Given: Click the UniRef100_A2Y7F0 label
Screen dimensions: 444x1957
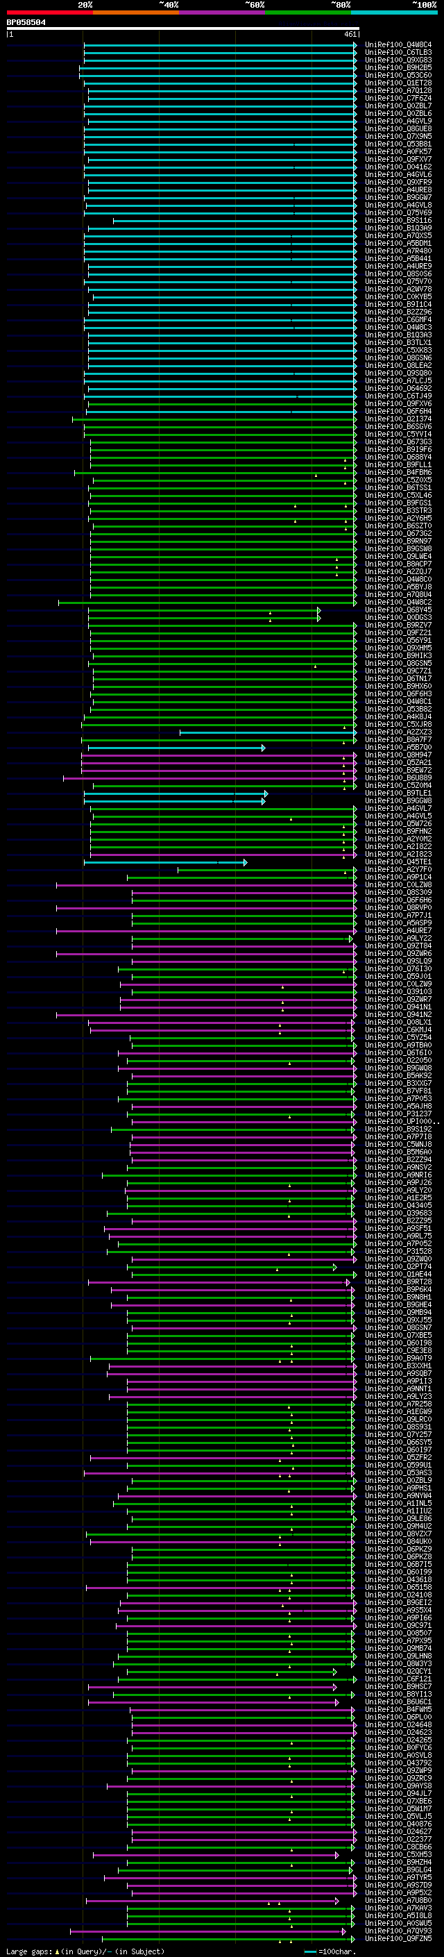Looking at the screenshot, I should coord(398,869).
